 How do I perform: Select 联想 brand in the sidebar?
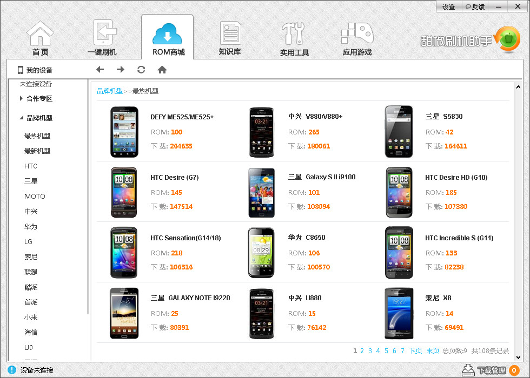31,272
